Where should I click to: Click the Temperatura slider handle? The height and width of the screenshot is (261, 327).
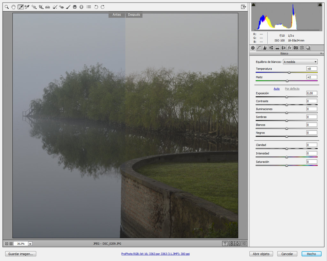(289, 72)
